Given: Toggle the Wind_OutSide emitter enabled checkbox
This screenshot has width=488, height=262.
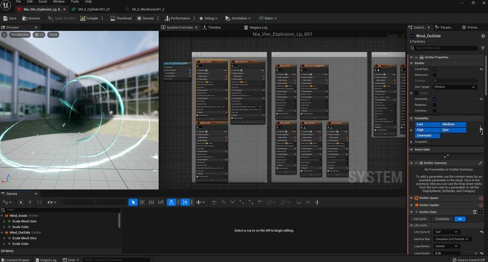Looking at the screenshot, I should click(412, 36).
